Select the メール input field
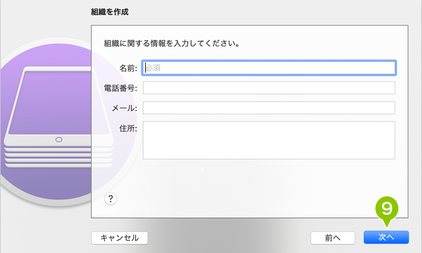 [269, 108]
